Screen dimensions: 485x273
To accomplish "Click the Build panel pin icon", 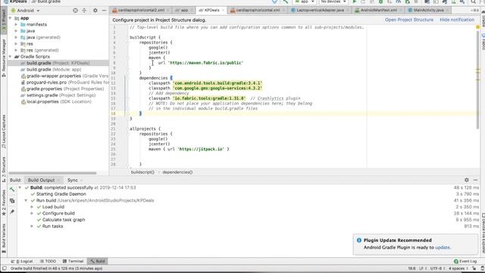I will [12, 212].
